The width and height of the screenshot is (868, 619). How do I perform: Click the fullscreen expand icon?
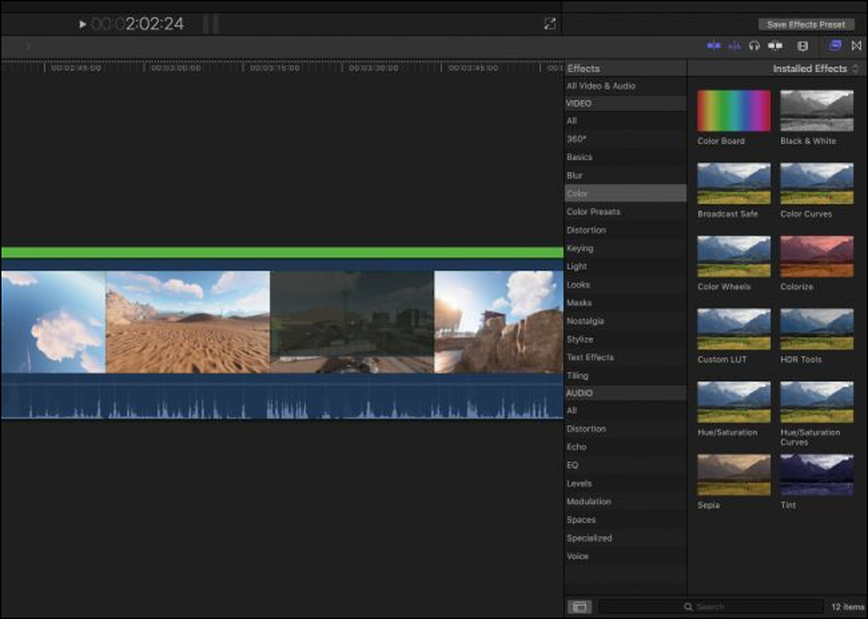pos(549,23)
